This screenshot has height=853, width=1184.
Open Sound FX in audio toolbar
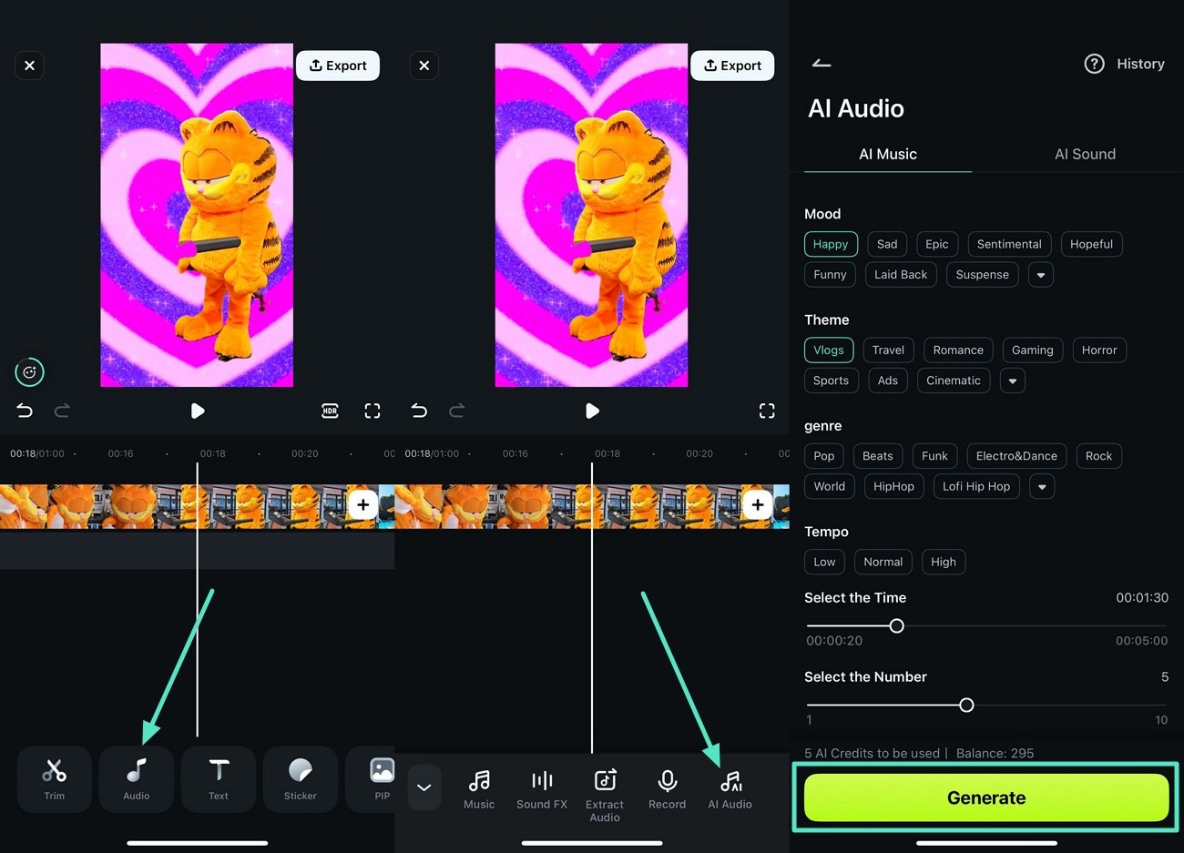click(x=542, y=788)
